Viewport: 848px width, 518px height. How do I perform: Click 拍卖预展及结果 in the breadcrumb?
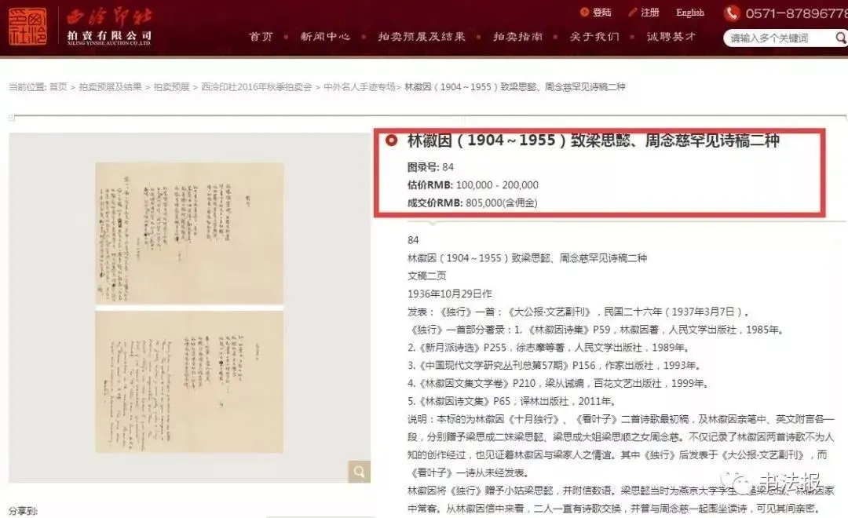[110, 86]
